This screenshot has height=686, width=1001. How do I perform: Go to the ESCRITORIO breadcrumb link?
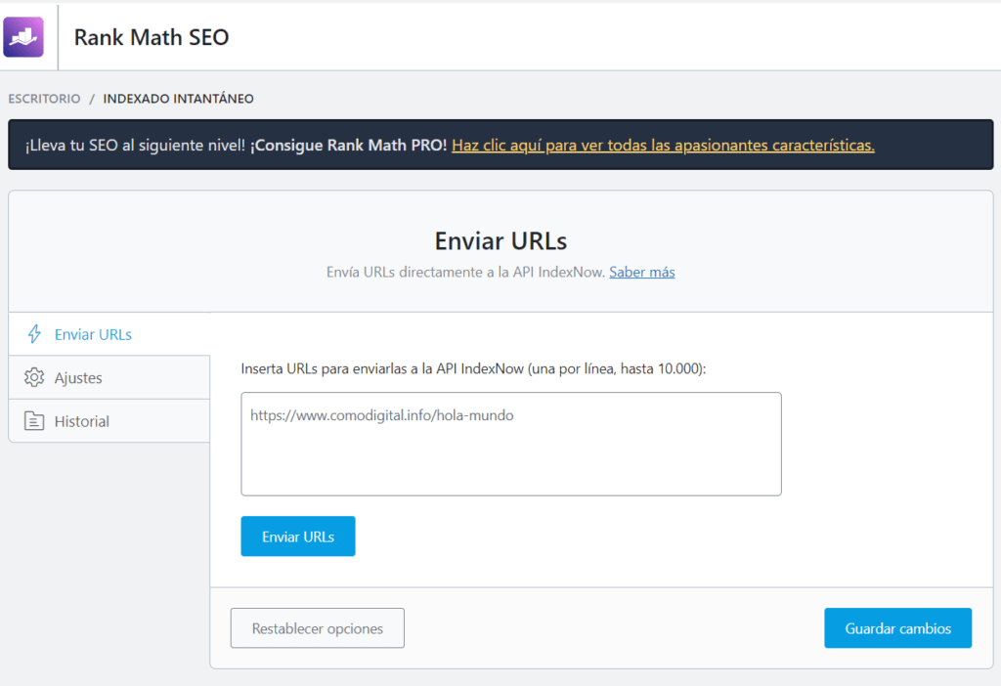pos(44,99)
